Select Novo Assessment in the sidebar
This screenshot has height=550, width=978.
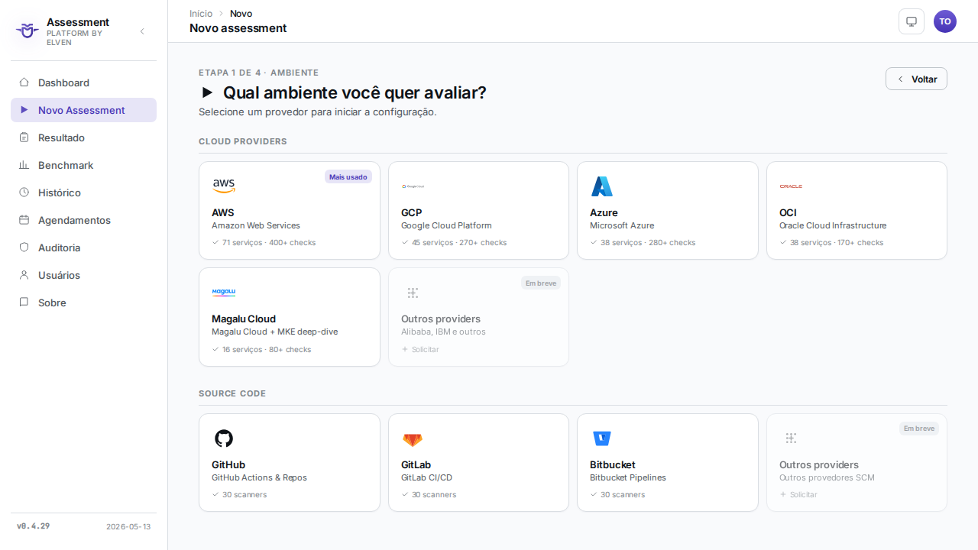(84, 110)
